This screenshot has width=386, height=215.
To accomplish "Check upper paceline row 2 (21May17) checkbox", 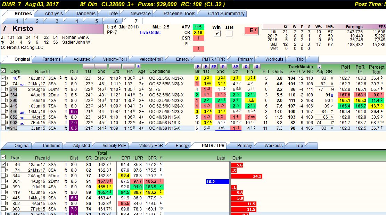I will click(3, 84).
